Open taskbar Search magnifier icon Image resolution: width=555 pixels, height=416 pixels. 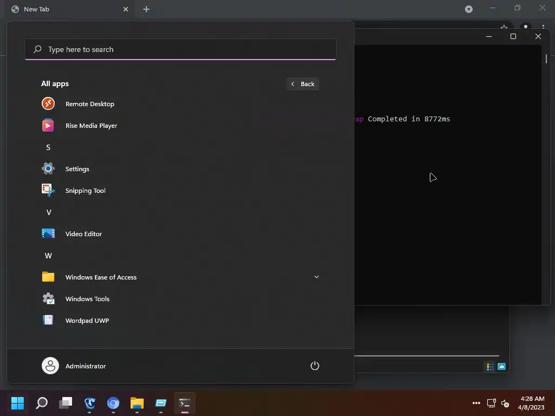point(41,403)
